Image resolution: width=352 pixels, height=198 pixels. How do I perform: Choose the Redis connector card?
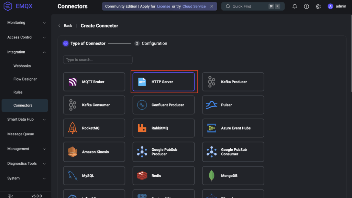163,176
